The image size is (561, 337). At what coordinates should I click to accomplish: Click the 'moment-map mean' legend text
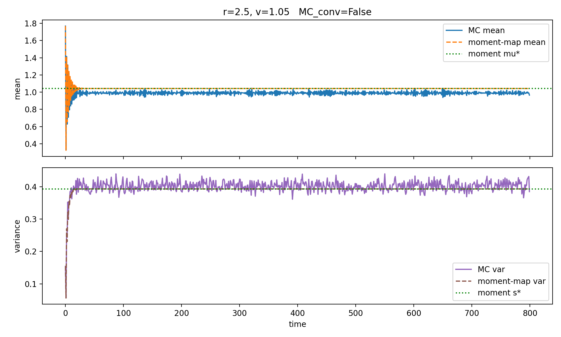click(507, 42)
